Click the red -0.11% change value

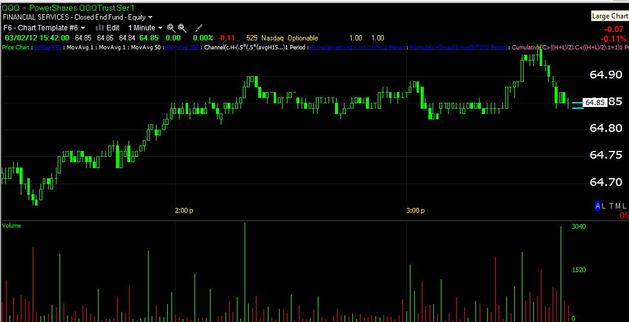point(613,39)
